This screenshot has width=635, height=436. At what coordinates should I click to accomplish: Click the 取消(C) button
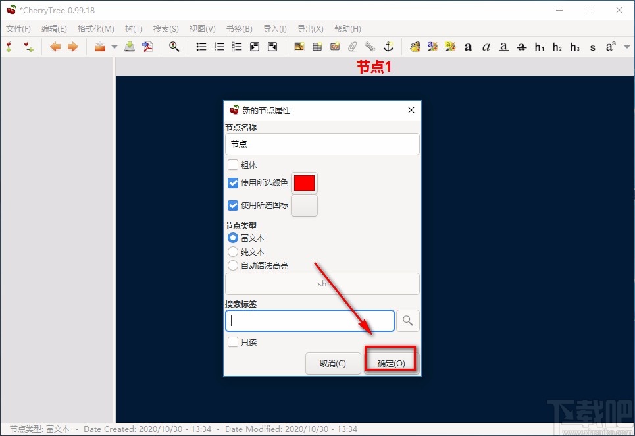(x=333, y=363)
